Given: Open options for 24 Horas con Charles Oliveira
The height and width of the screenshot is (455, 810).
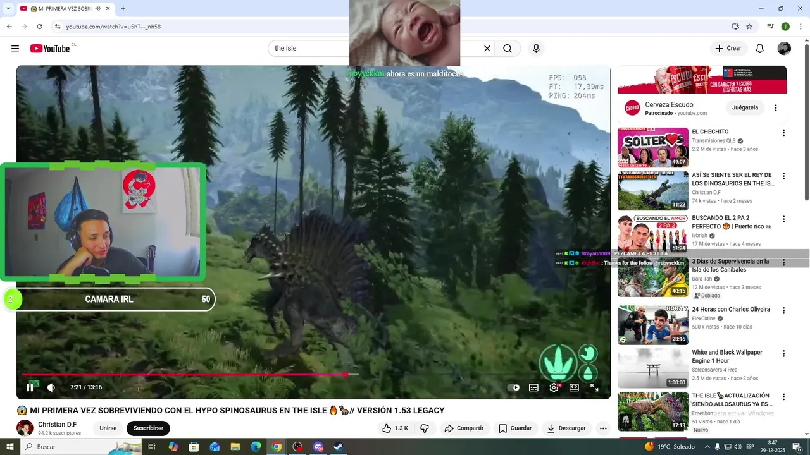Looking at the screenshot, I should point(783,311).
